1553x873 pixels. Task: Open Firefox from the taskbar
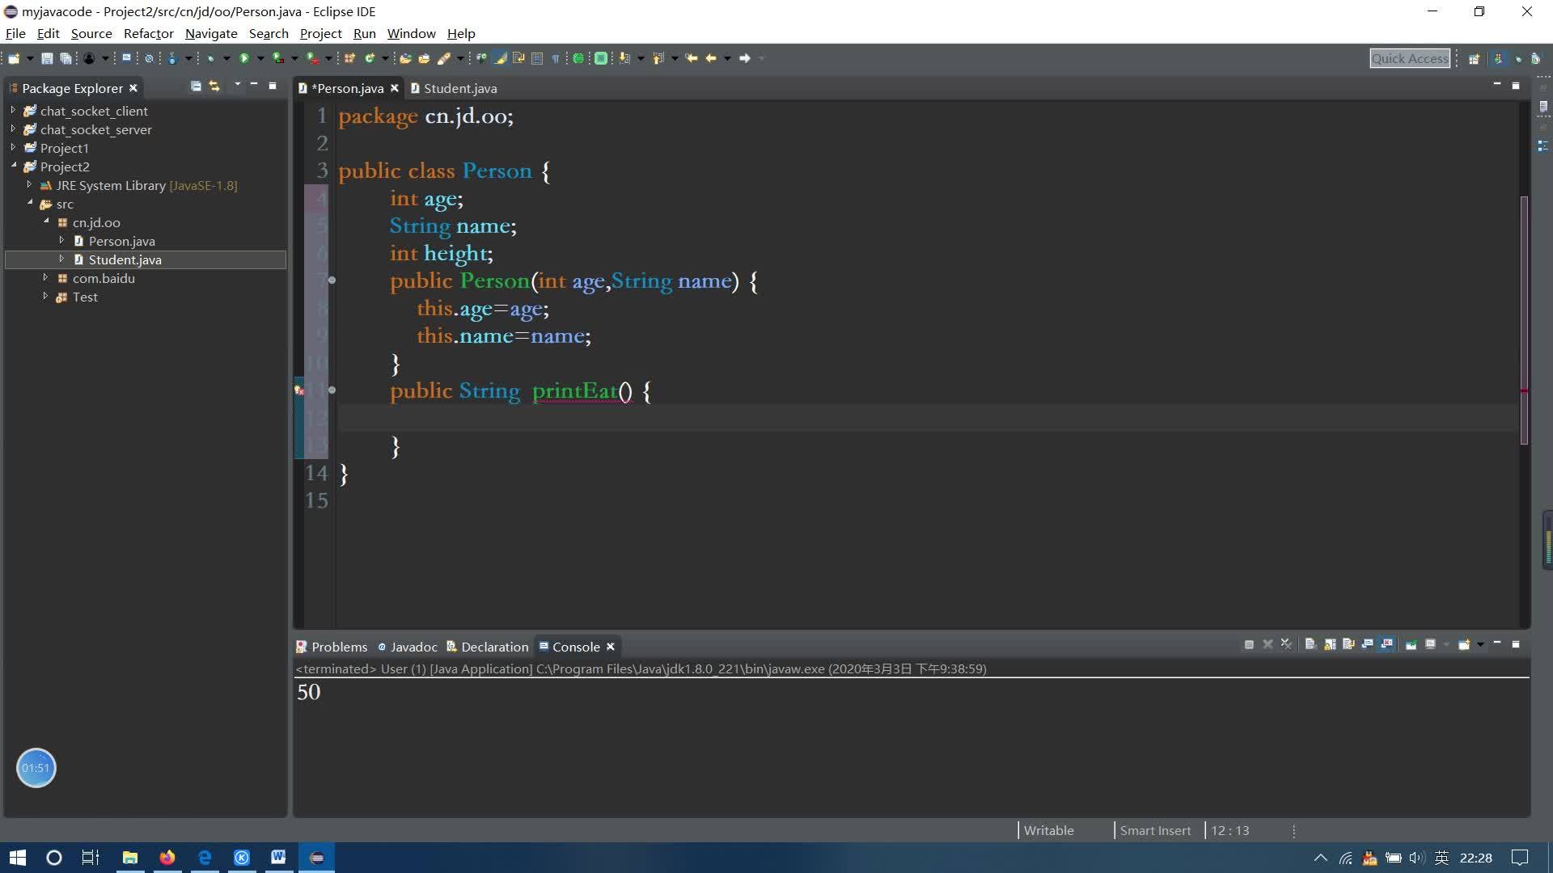click(167, 858)
